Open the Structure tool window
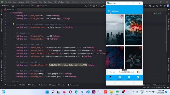Image resolution: width=170 pixels, height=95 pixels. 2,53
